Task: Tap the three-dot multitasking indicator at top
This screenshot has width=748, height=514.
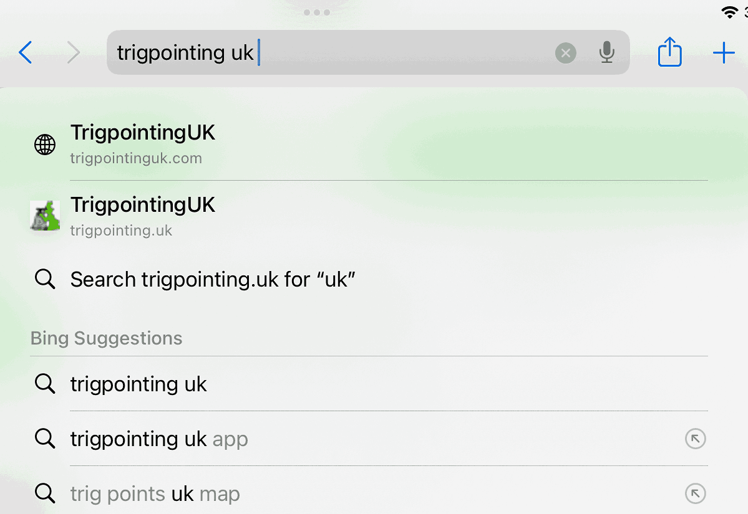Action: click(x=317, y=12)
